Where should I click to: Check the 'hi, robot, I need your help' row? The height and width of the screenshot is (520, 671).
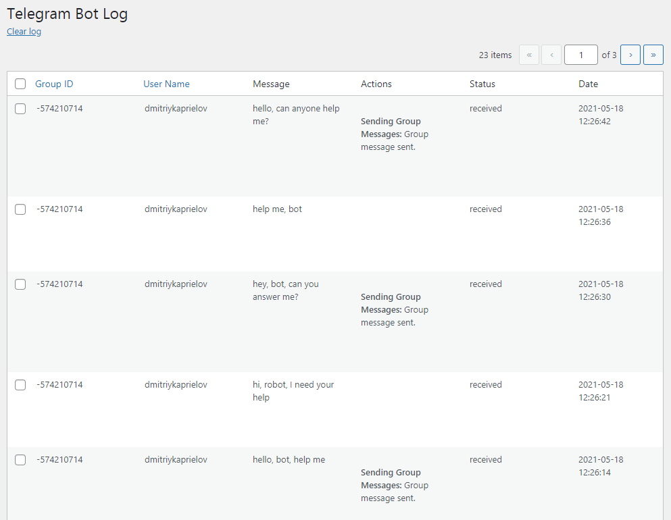20,385
